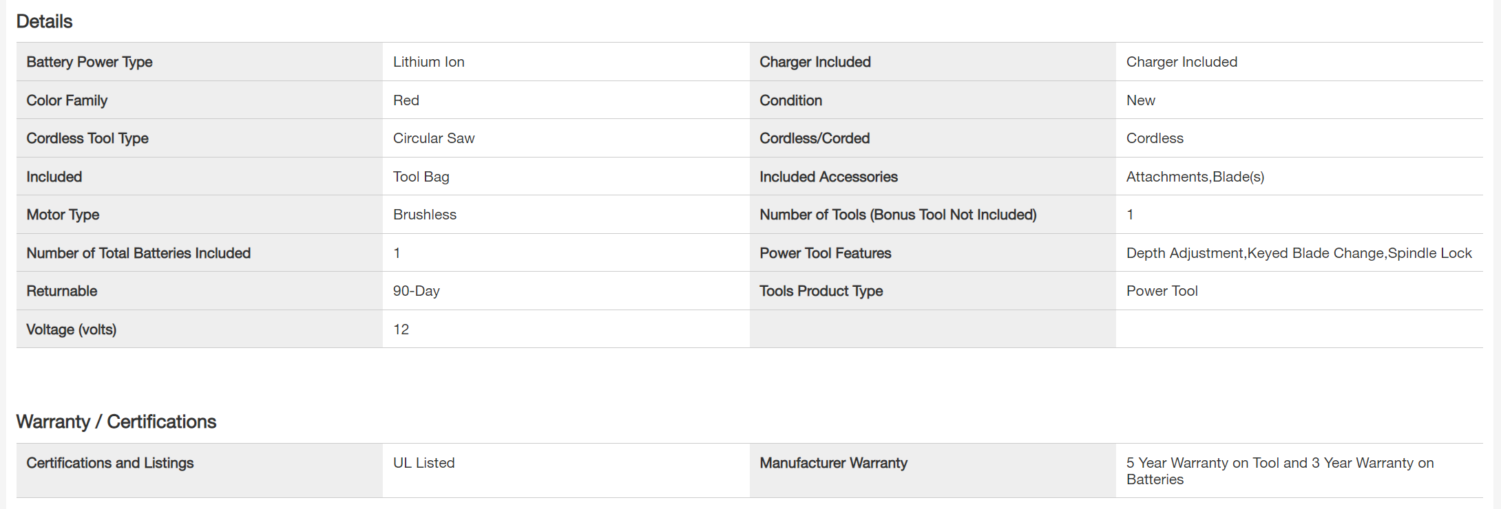The height and width of the screenshot is (509, 1501).
Task: Click Number of Total Batteries Included label
Action: 138,253
